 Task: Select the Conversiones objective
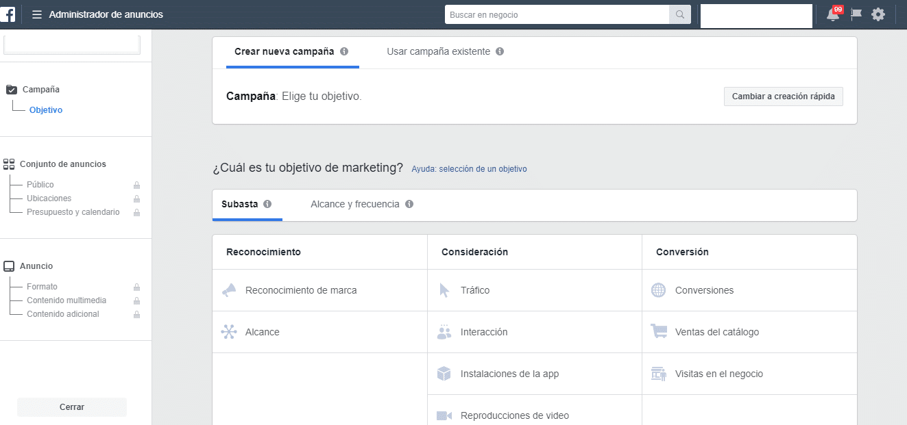tap(704, 290)
